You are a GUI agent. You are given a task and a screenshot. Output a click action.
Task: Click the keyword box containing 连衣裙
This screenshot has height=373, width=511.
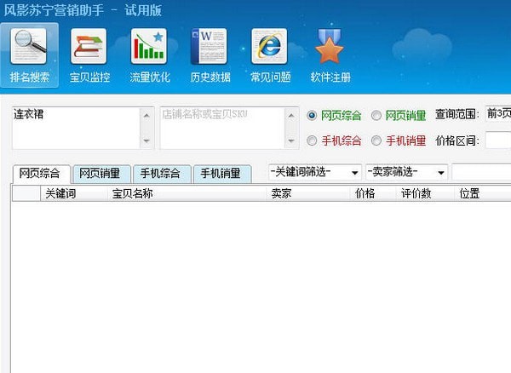pos(75,128)
